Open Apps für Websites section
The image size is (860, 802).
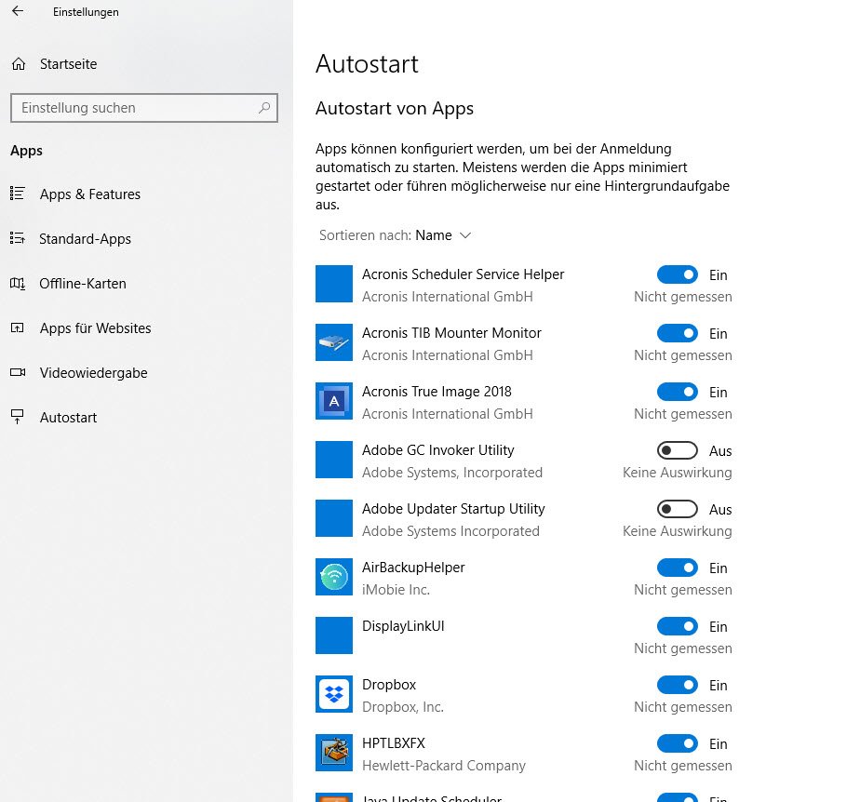pos(96,327)
